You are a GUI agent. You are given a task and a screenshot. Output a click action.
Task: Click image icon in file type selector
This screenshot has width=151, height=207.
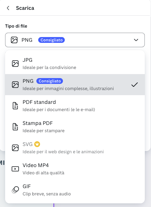(14, 40)
